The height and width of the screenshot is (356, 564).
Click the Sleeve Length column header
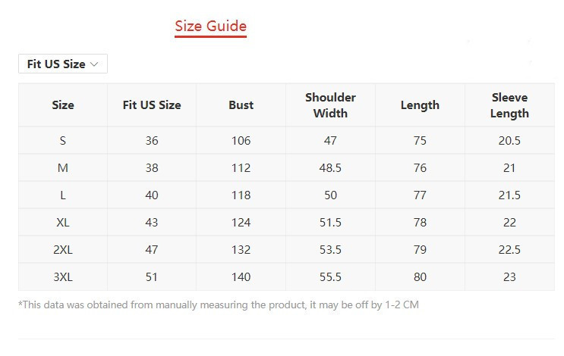click(x=509, y=105)
